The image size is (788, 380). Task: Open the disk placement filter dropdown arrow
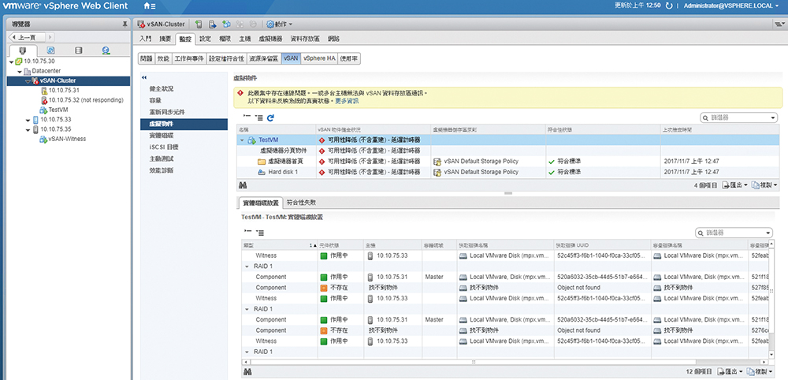pos(768,233)
